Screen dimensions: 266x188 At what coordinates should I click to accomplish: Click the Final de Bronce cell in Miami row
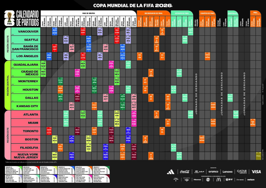tap(252, 123)
